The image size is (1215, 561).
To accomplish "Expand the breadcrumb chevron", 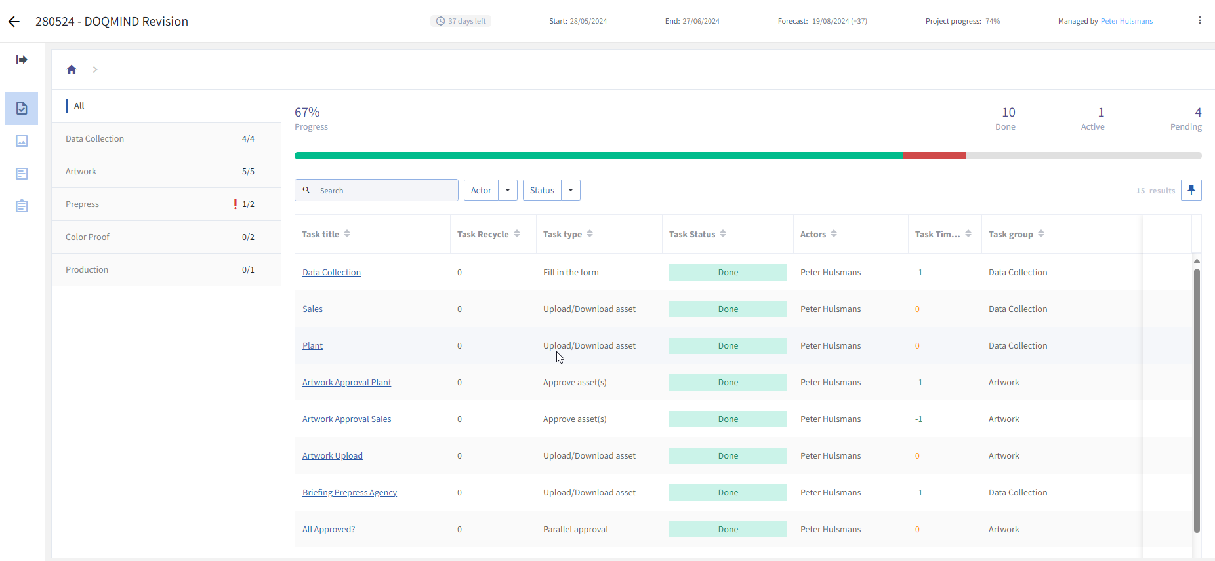I will coord(95,69).
